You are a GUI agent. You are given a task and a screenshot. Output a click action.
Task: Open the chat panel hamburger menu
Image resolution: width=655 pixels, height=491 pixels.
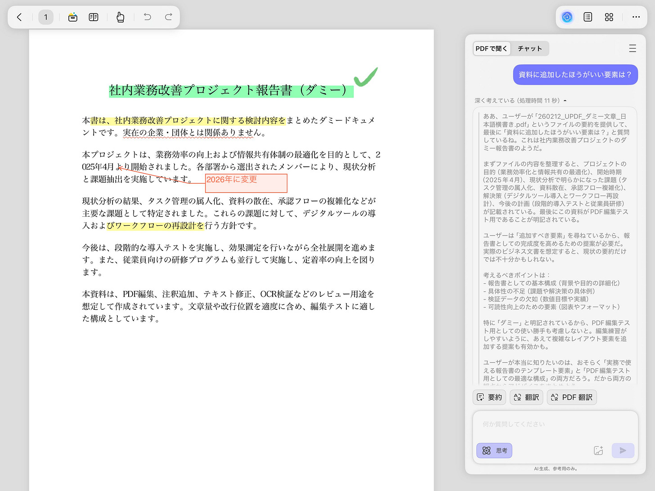[633, 48]
